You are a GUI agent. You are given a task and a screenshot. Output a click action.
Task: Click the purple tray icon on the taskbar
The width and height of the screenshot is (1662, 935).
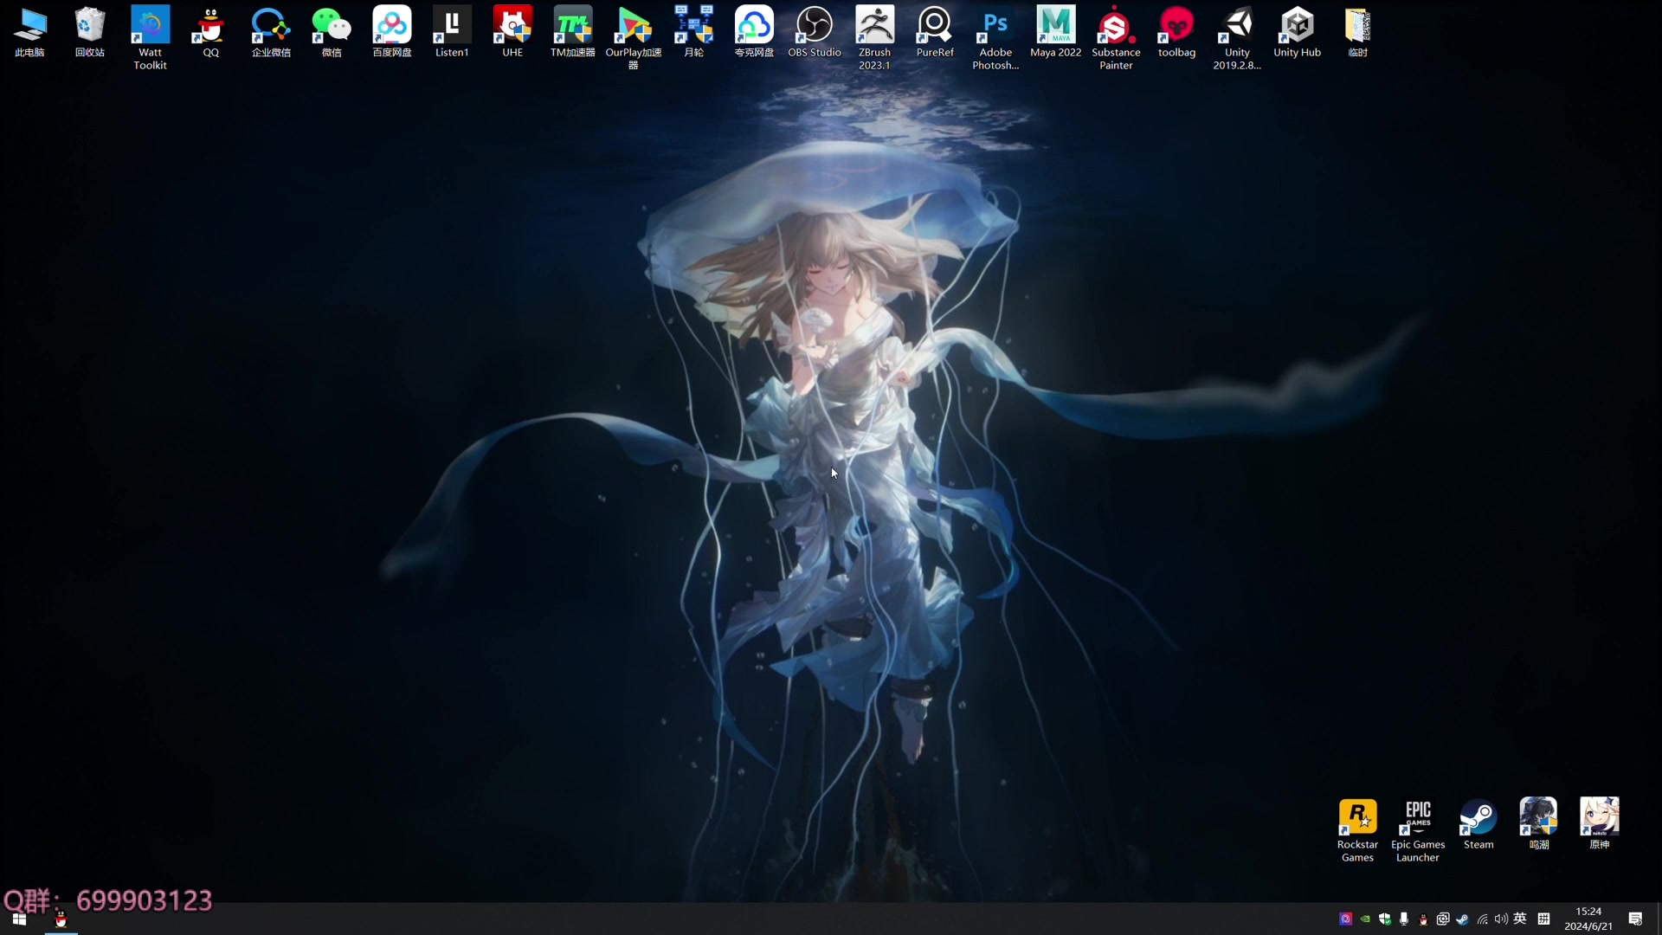tap(1345, 919)
